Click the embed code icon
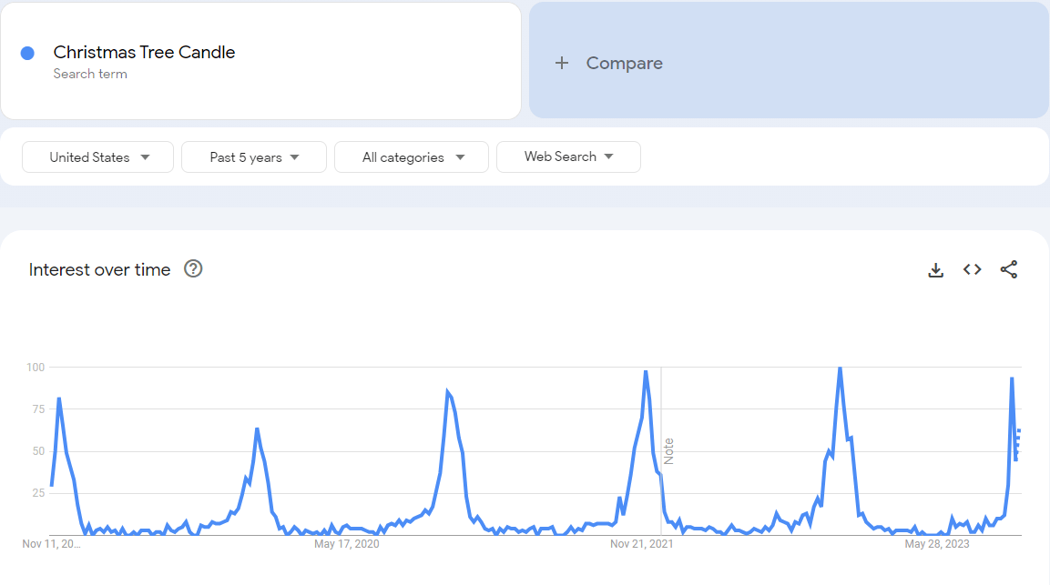Image resolution: width=1050 pixels, height=585 pixels. pos(973,269)
